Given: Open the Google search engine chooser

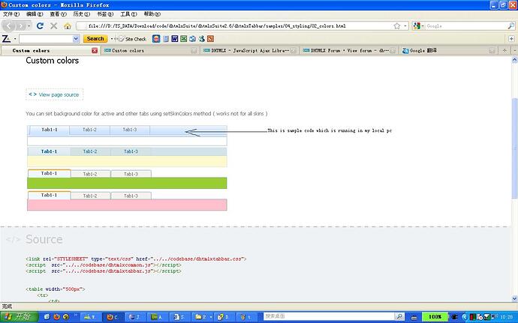Looking at the screenshot, I should 418,25.
